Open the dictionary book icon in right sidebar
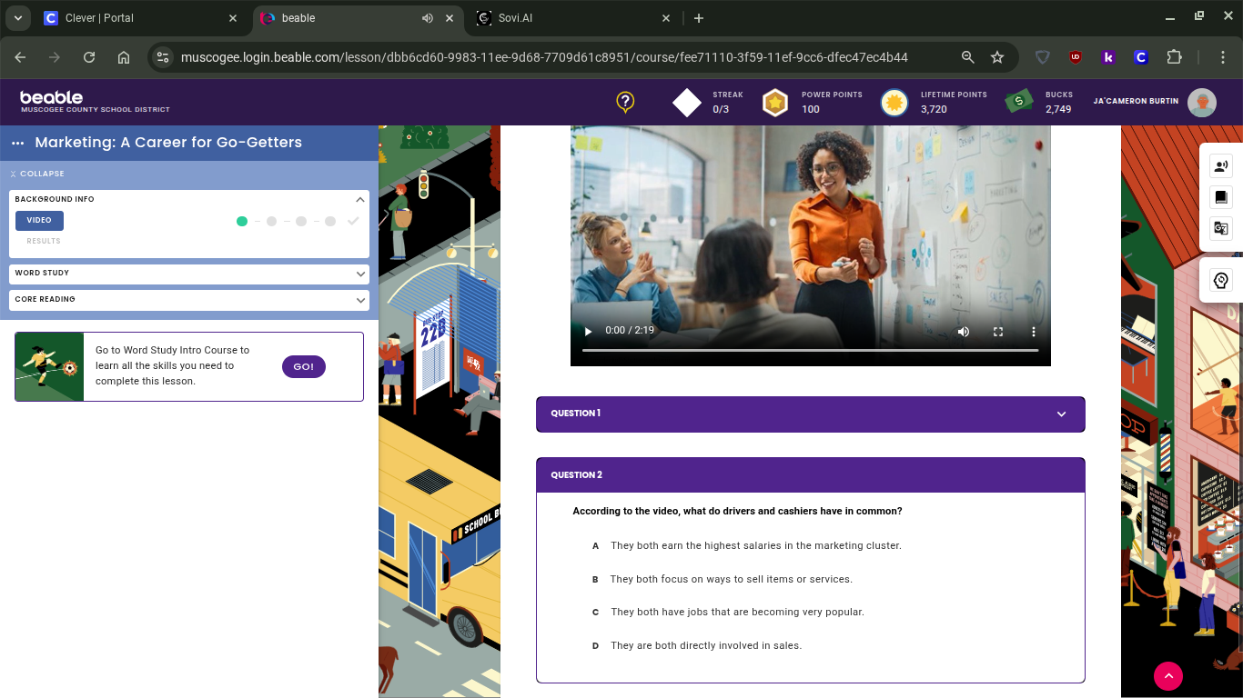The height and width of the screenshot is (698, 1243). tap(1221, 197)
